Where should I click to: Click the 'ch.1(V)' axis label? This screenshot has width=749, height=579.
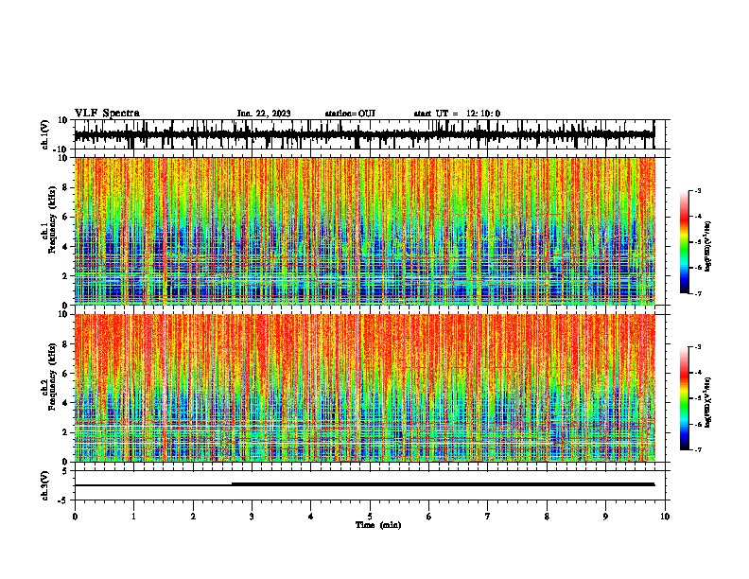coord(45,134)
